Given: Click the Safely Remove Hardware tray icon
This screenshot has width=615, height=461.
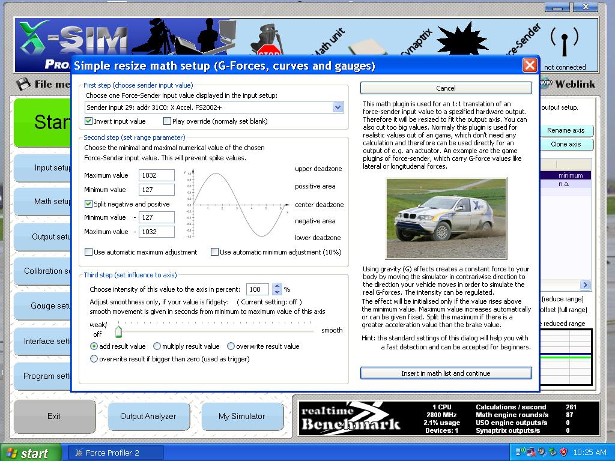Looking at the screenshot, I should pos(553,452).
